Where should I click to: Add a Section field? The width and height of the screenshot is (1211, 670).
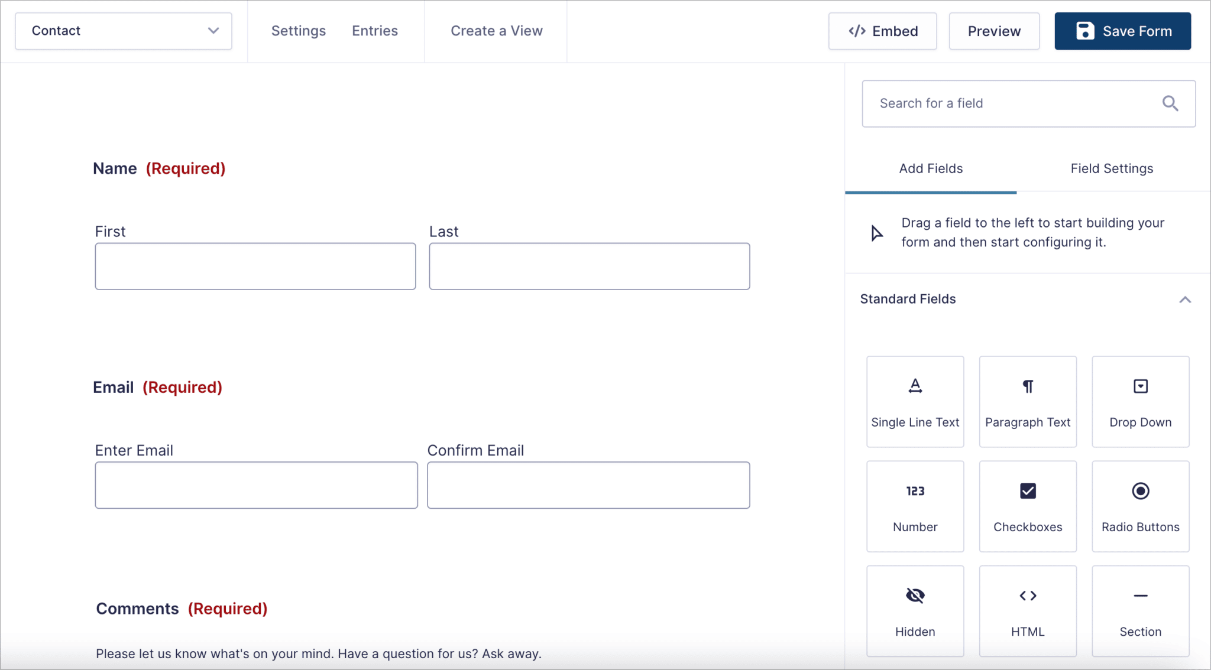1140,611
